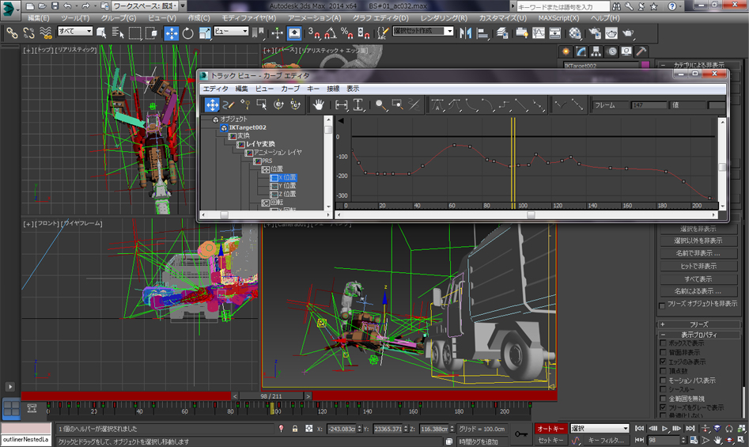Check the フリーズ オブジェクトを非表示 checkbox
Image resolution: width=749 pixels, height=447 pixels.
[x=663, y=305]
